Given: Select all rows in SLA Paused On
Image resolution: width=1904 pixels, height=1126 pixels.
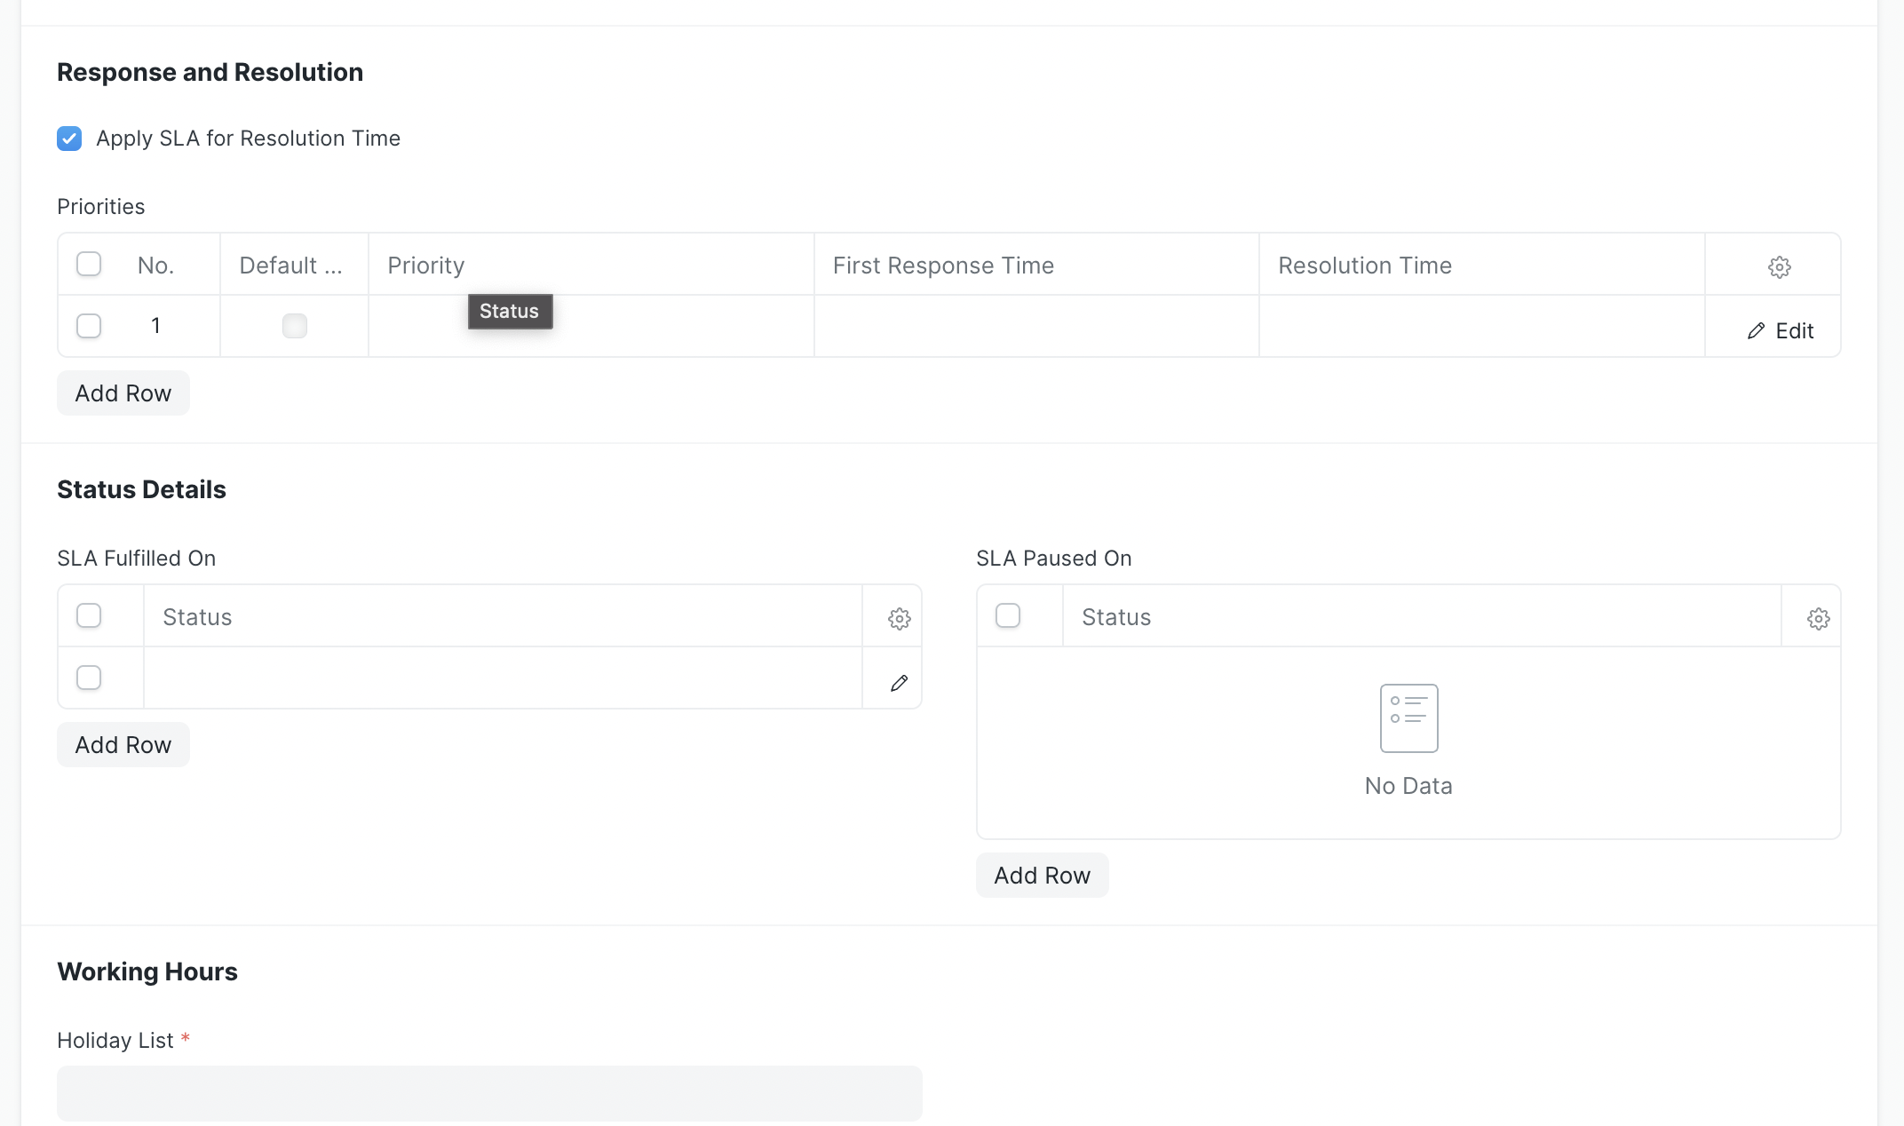Looking at the screenshot, I should [1007, 615].
